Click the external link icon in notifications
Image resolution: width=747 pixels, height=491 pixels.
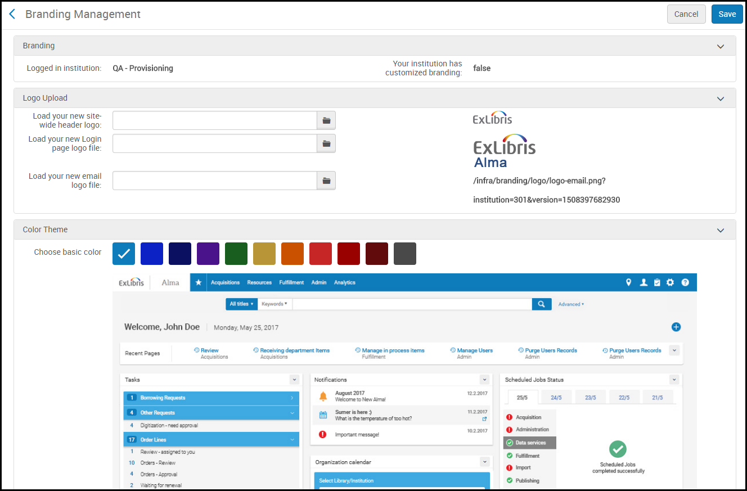pyautogui.click(x=484, y=419)
